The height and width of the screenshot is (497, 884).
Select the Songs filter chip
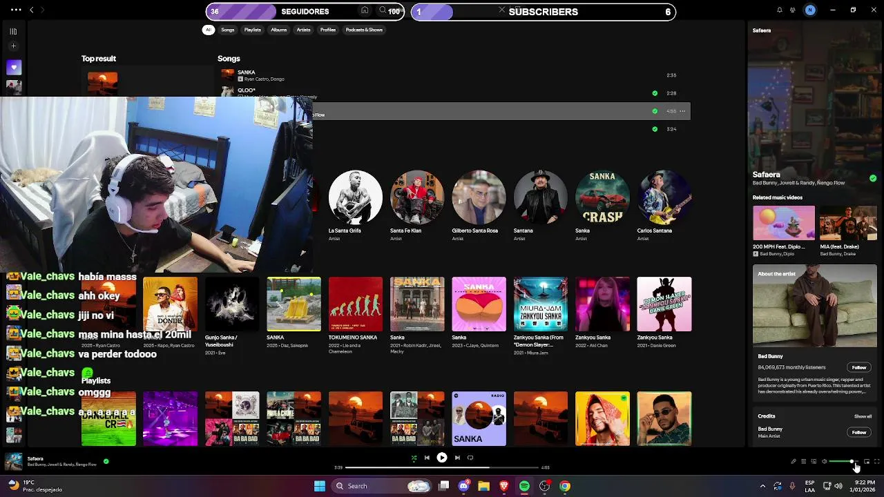228,30
